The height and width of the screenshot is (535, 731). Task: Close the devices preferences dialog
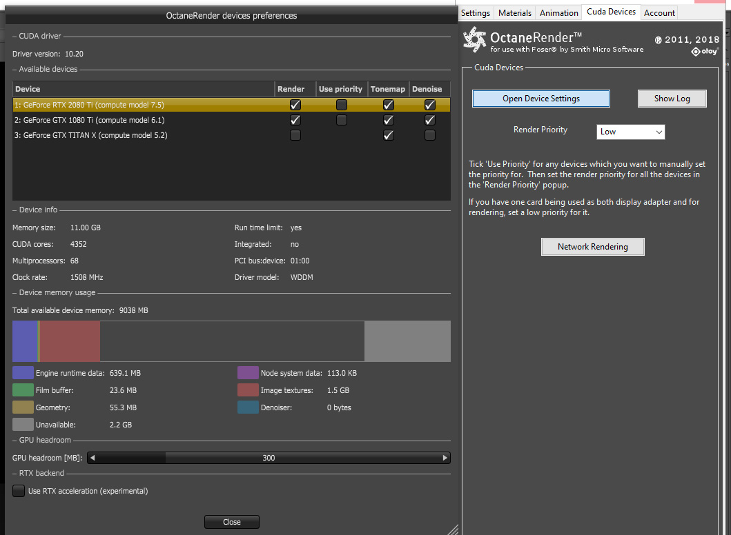tap(232, 522)
